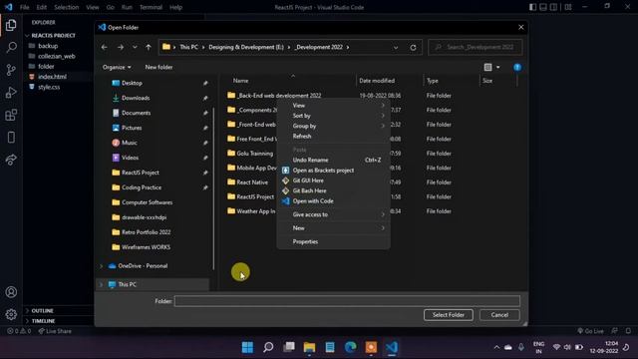The image size is (638, 359).
Task: Click the navigation pane scrollbar
Action: click(213, 188)
